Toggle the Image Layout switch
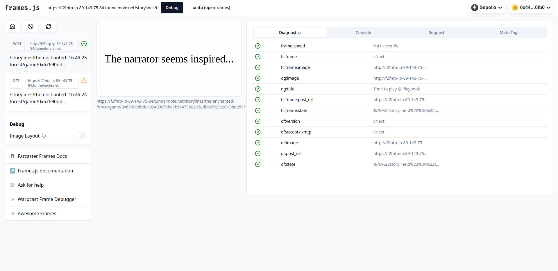The width and height of the screenshot is (558, 271). click(81, 136)
